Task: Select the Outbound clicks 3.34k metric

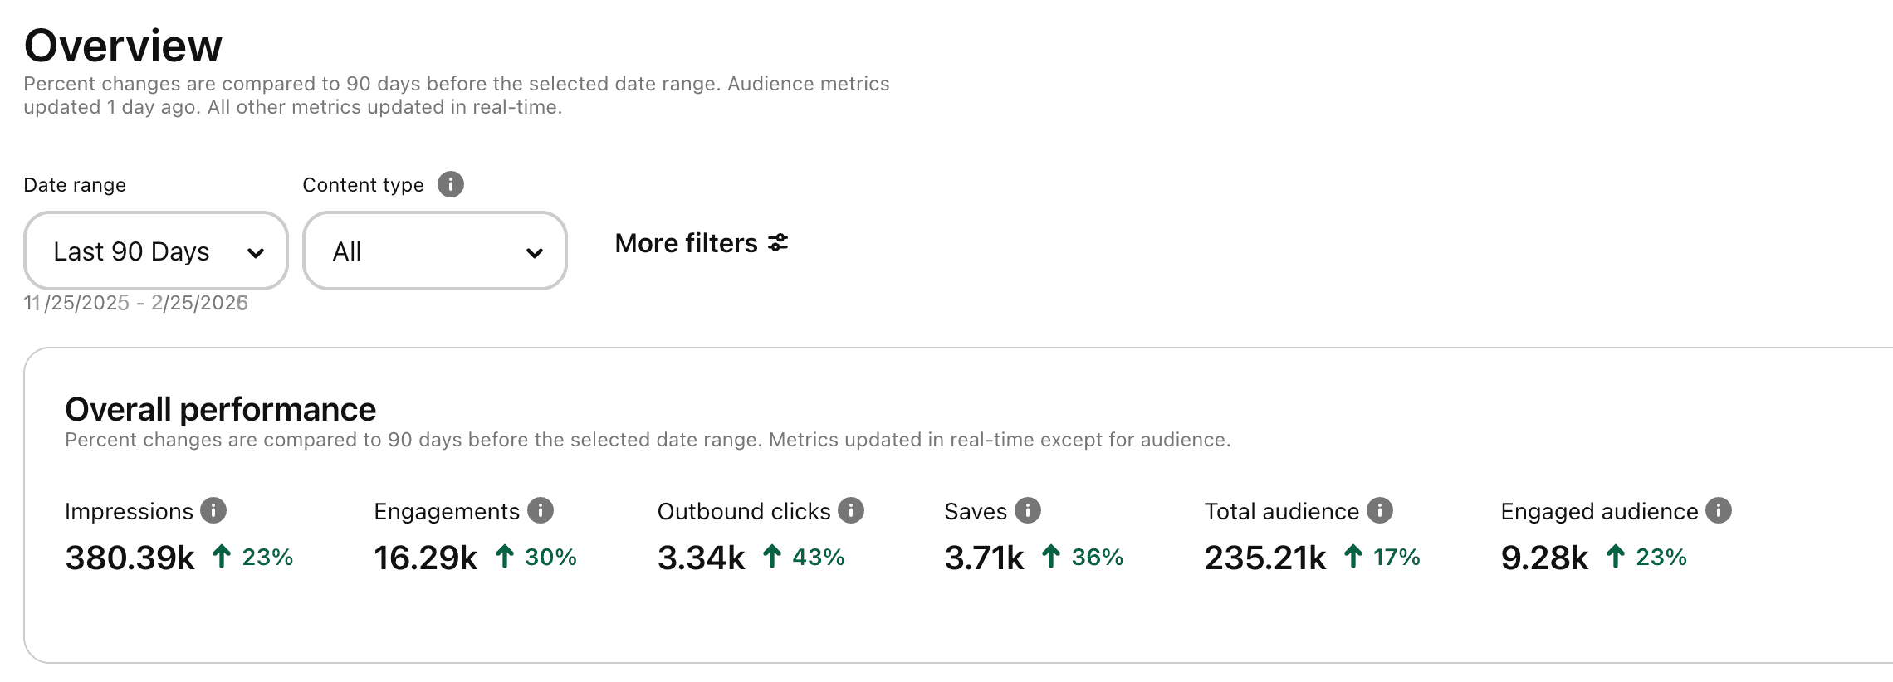Action: pyautogui.click(x=702, y=558)
